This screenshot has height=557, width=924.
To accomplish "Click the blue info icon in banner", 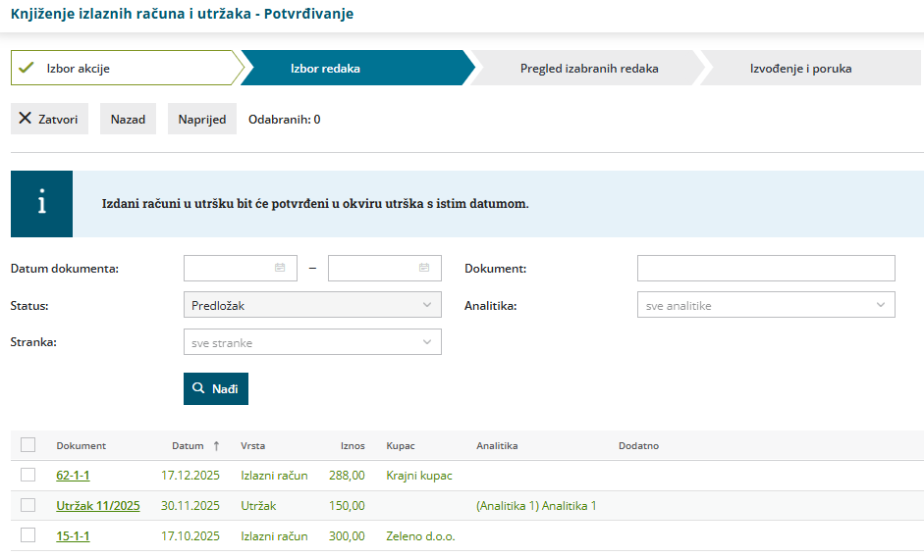I will click(x=42, y=204).
